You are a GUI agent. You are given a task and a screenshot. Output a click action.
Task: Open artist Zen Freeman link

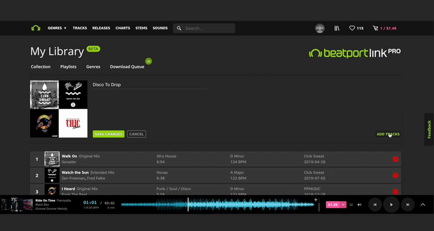click(74, 178)
